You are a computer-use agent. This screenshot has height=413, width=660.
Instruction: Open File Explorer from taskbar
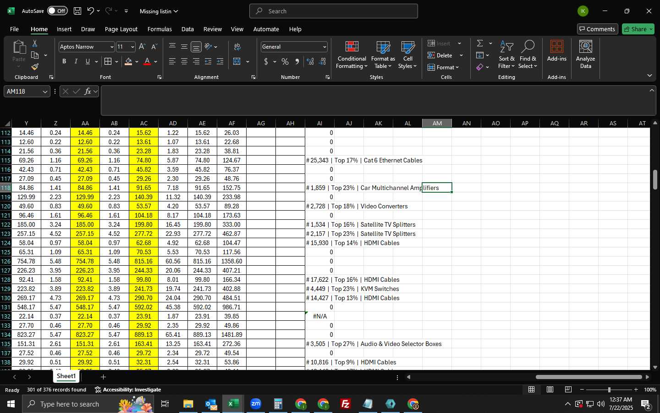tap(188, 404)
